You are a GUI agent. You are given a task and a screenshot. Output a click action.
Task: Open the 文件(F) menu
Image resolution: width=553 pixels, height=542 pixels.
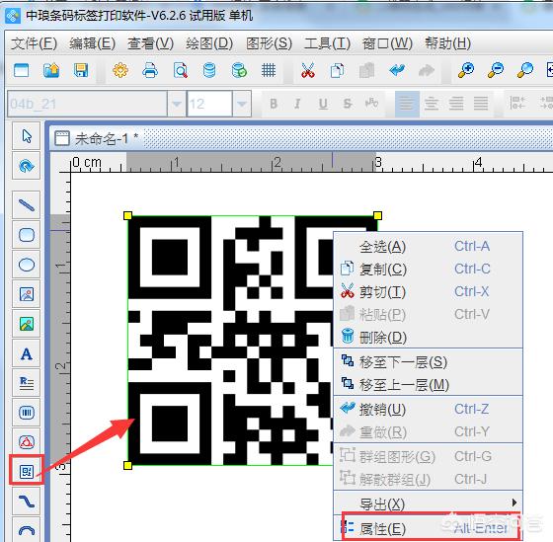[x=34, y=43]
